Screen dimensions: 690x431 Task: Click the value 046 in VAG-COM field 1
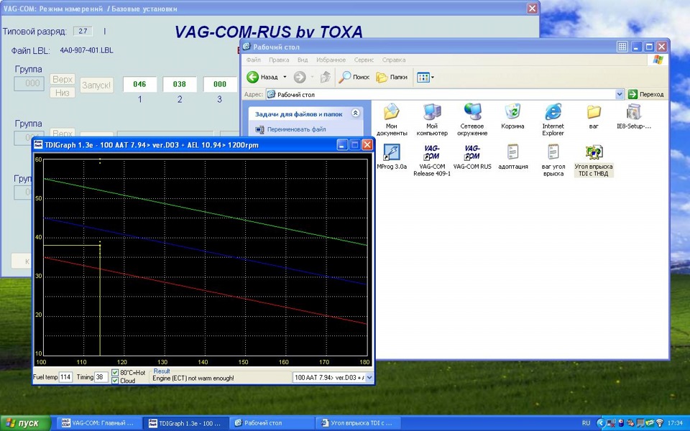click(139, 84)
